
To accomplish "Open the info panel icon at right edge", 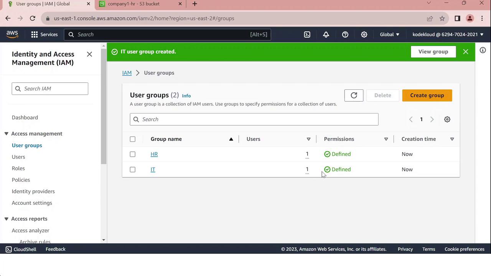I will pyautogui.click(x=483, y=50).
